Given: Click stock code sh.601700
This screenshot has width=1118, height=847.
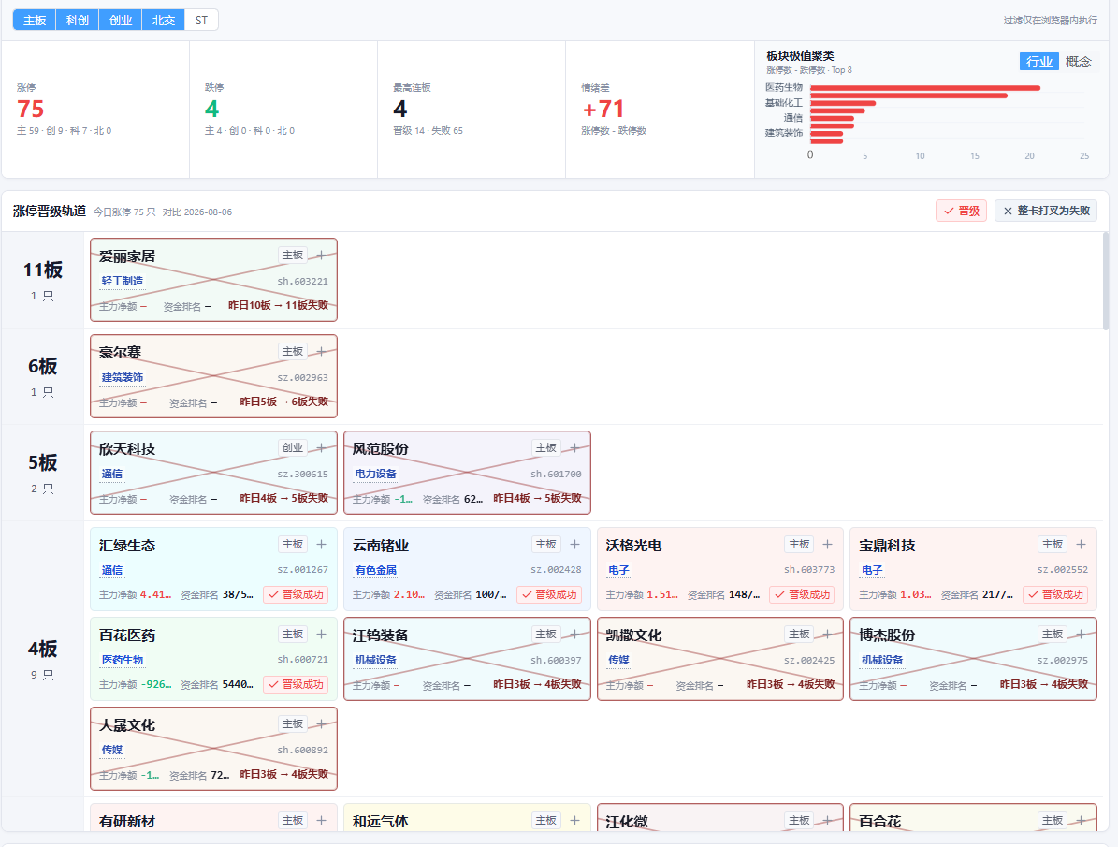Looking at the screenshot, I should tap(556, 474).
